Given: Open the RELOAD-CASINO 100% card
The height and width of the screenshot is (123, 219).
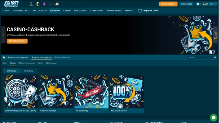Looking at the screenshot, I should pos(127,94).
